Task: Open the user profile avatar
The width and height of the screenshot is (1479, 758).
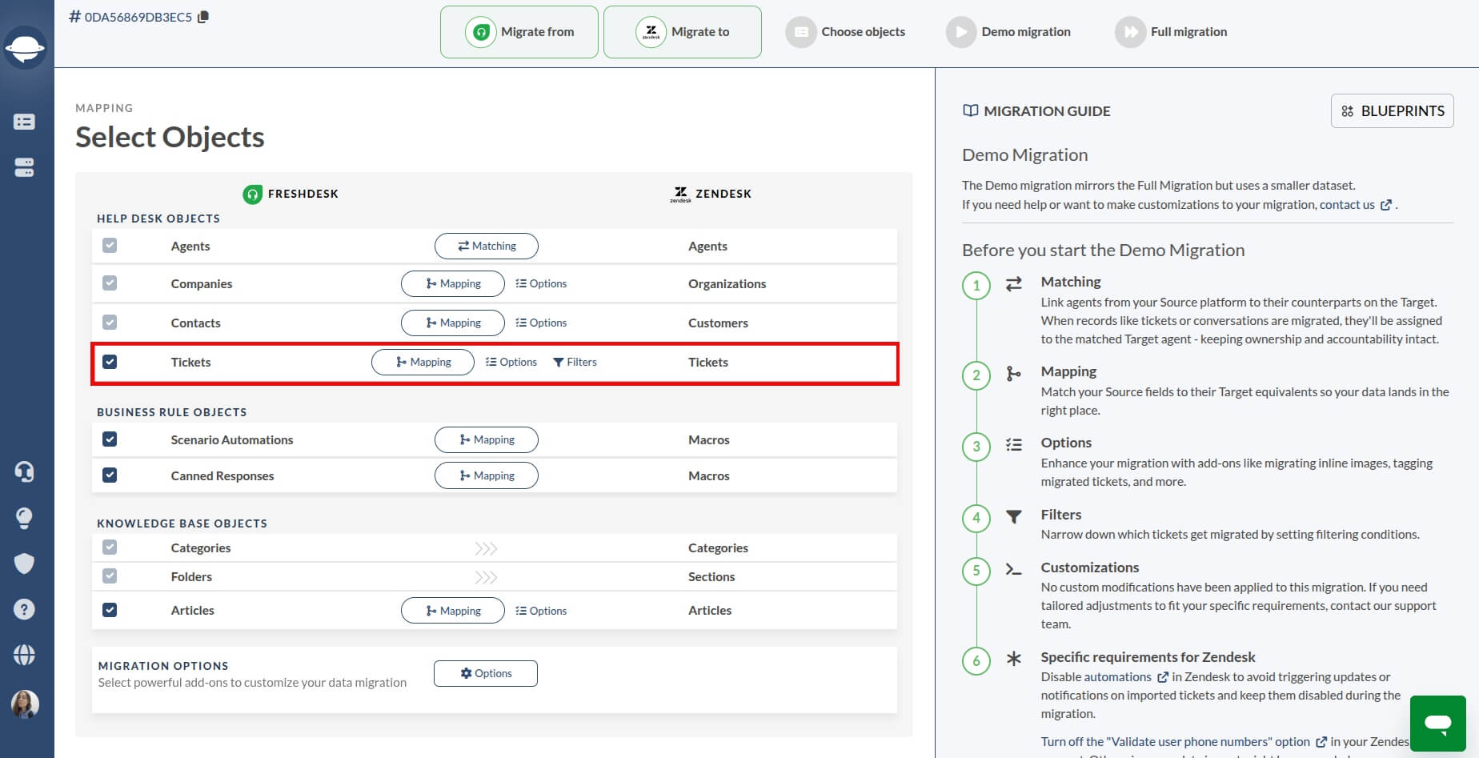Action: pyautogui.click(x=25, y=704)
